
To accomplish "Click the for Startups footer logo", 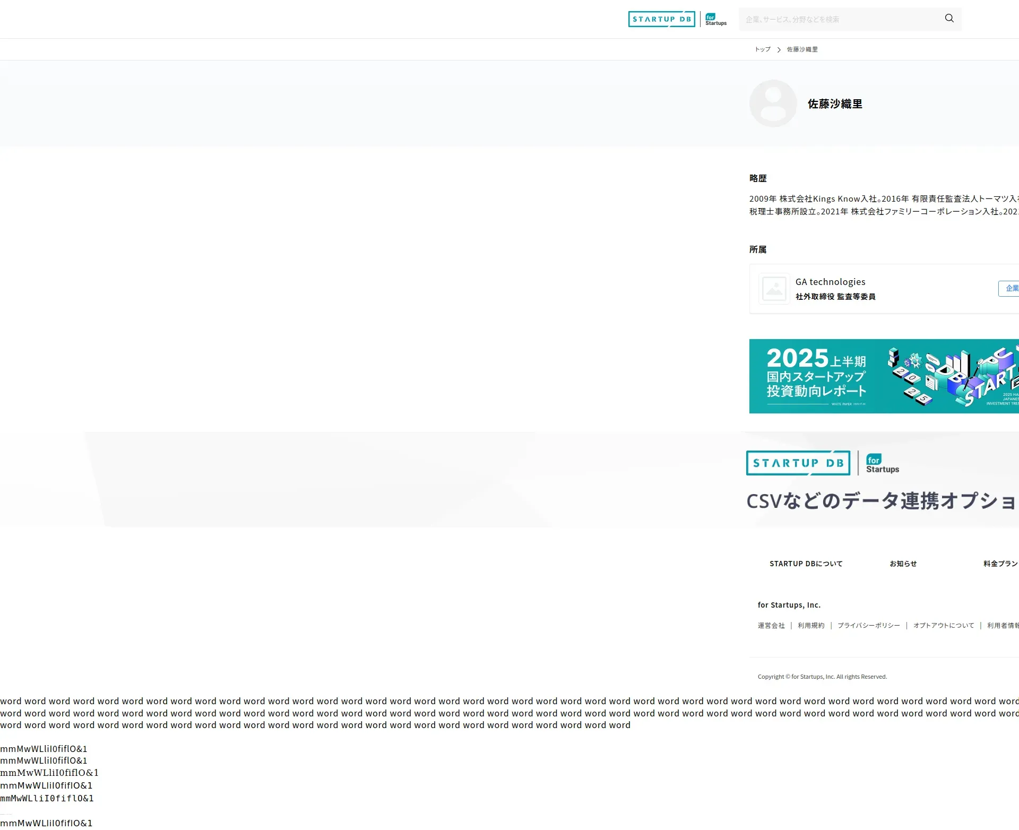I will (x=882, y=463).
